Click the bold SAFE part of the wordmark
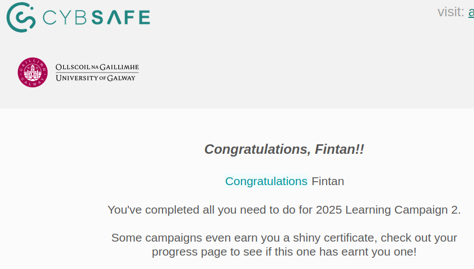The width and height of the screenshot is (474, 269). pos(121,18)
